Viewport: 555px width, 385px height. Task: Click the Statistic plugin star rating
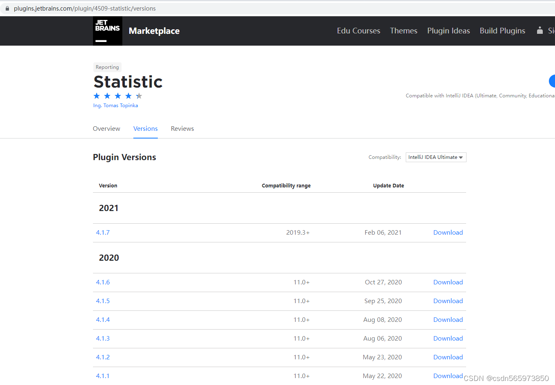tap(118, 96)
